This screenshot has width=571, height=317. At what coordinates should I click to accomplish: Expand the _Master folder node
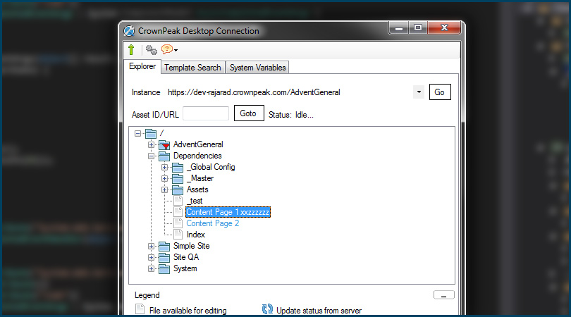click(164, 179)
